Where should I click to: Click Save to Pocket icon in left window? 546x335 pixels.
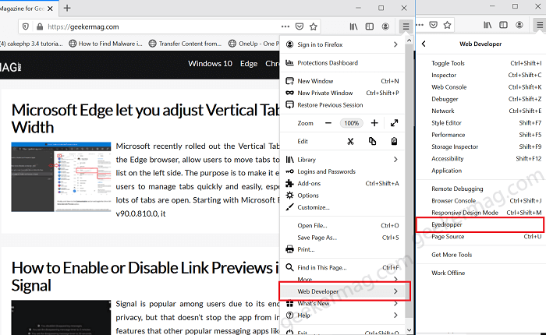299,26
